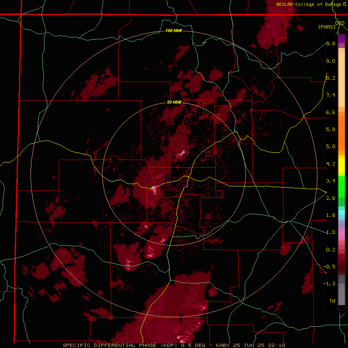
Task: Pick the yellow band of the color scale
Action: click(x=341, y=165)
